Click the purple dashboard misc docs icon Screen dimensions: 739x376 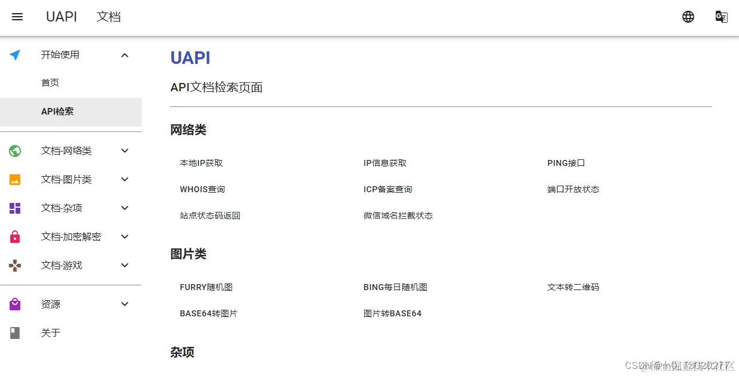(x=15, y=208)
